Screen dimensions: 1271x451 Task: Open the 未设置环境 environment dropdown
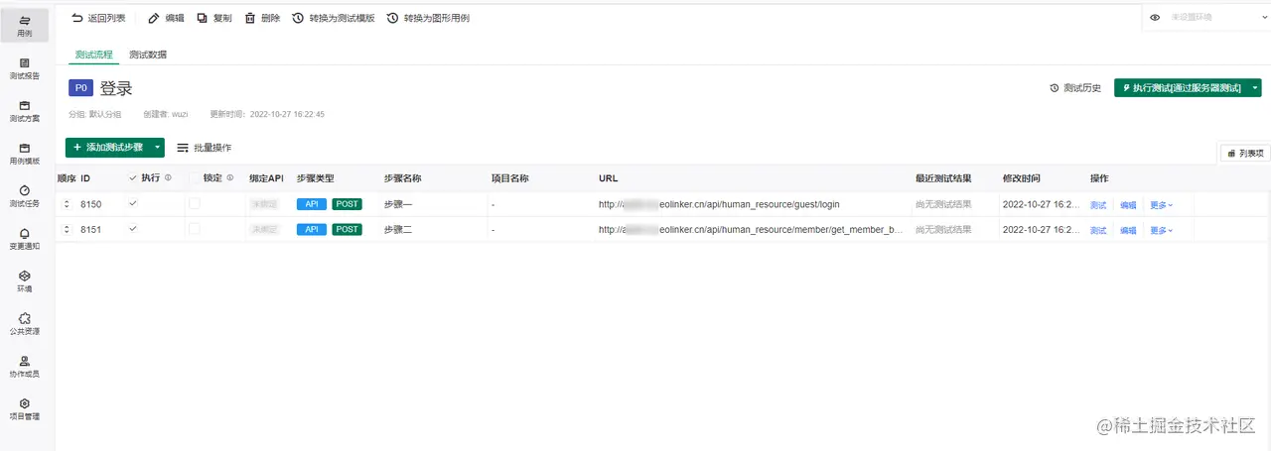click(x=1217, y=17)
